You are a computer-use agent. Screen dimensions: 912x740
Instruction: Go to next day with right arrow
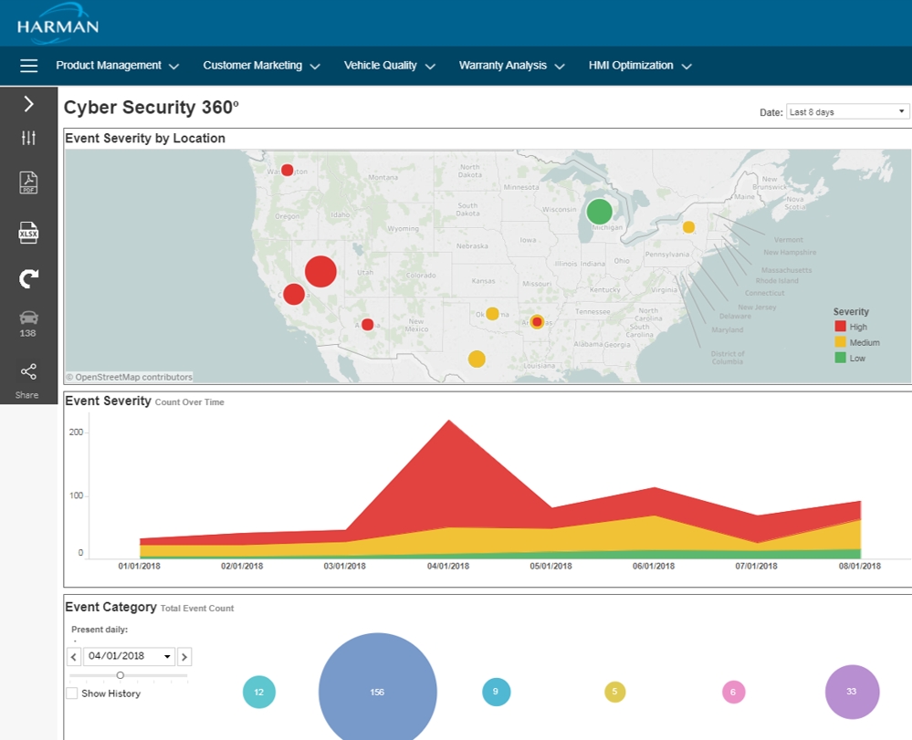184,657
